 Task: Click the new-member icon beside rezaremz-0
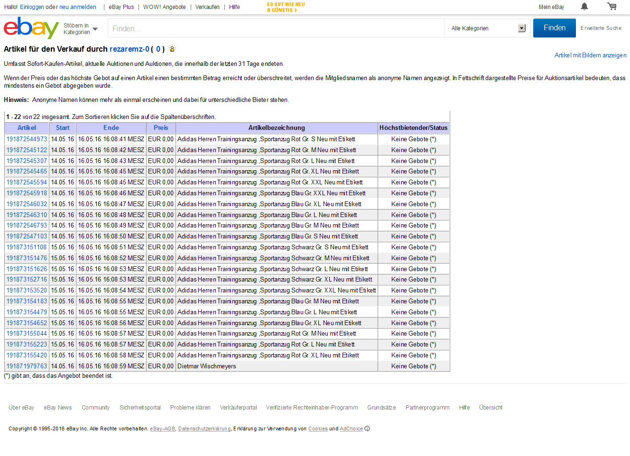(x=172, y=49)
